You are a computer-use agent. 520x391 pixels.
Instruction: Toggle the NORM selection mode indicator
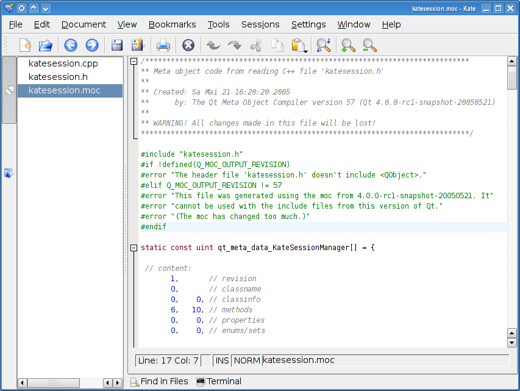[x=247, y=361]
